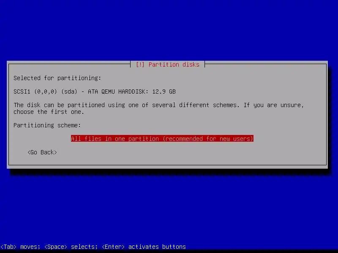Activate the Go Back button

pyautogui.click(x=42, y=152)
